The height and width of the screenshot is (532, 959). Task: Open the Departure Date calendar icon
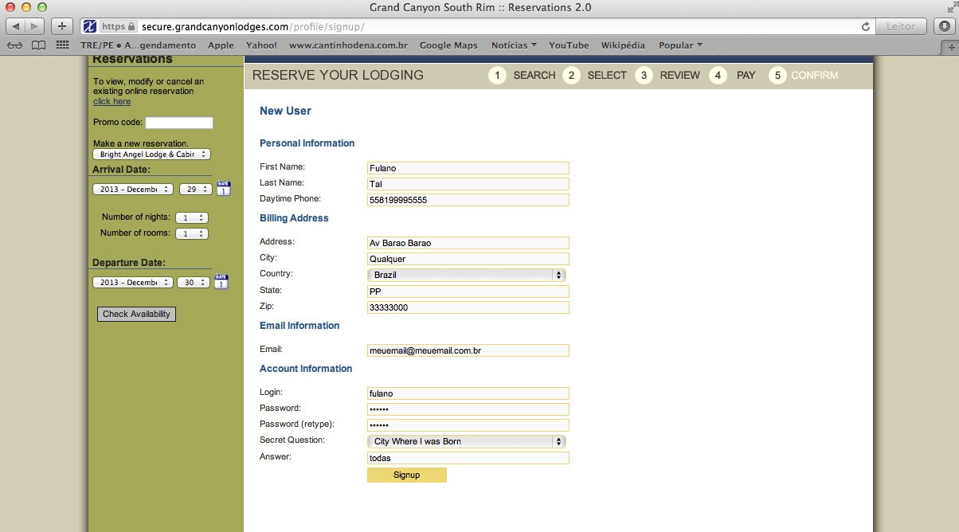(x=221, y=282)
